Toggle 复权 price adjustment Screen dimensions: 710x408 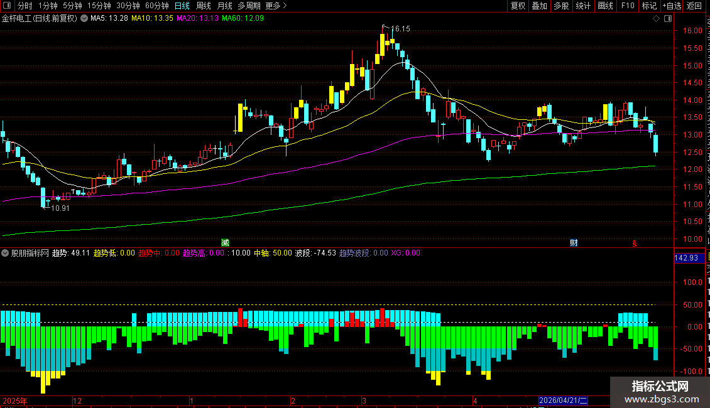(x=518, y=6)
